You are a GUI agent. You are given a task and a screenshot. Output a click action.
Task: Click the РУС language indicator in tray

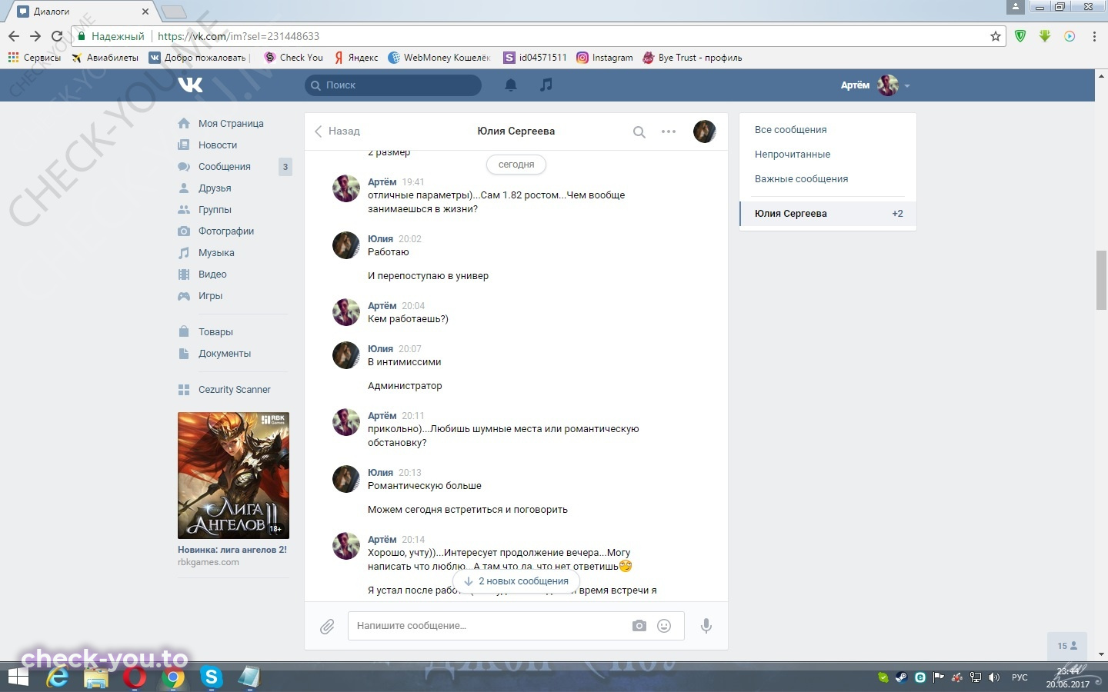point(1020,677)
